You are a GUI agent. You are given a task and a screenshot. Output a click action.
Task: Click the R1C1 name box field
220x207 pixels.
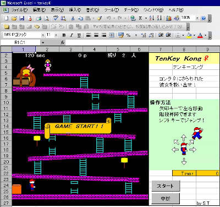point(20,42)
